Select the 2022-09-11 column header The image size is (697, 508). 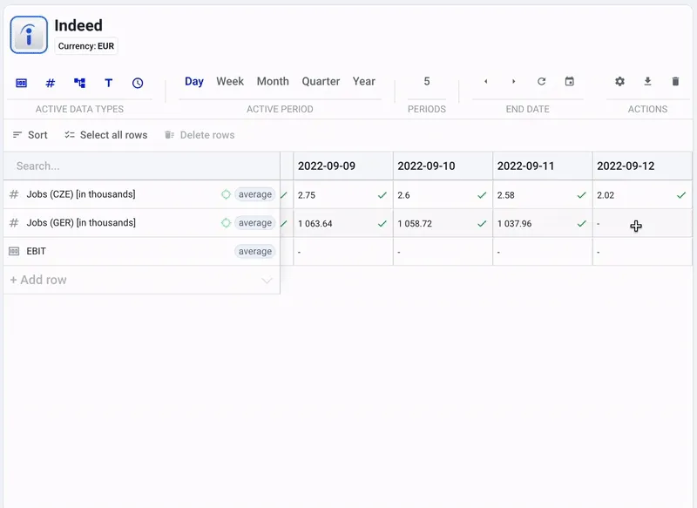(542, 166)
